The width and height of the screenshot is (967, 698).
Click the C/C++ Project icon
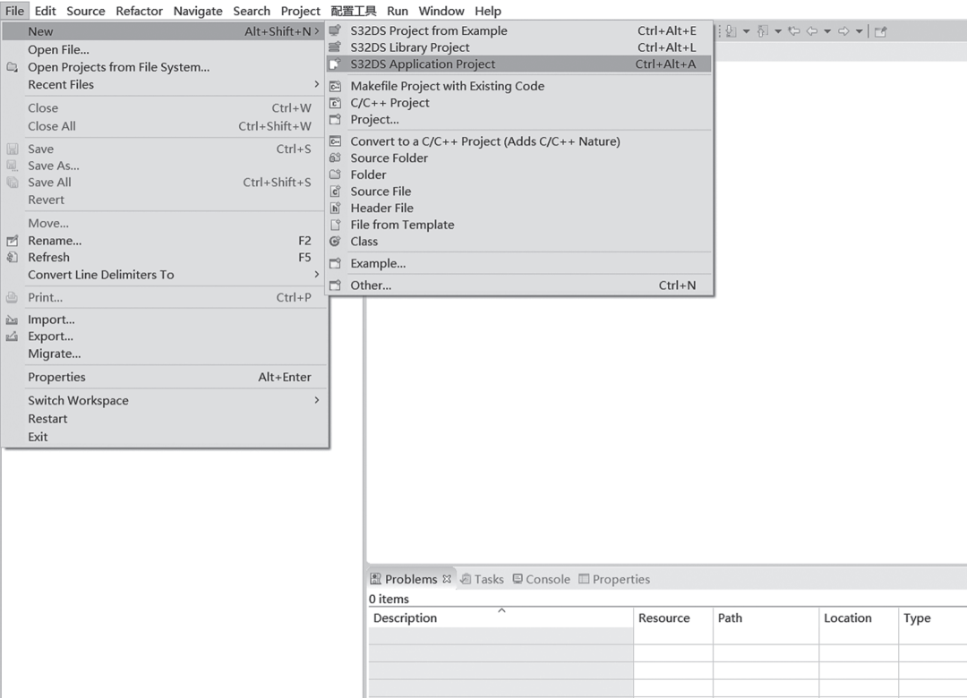[335, 102]
